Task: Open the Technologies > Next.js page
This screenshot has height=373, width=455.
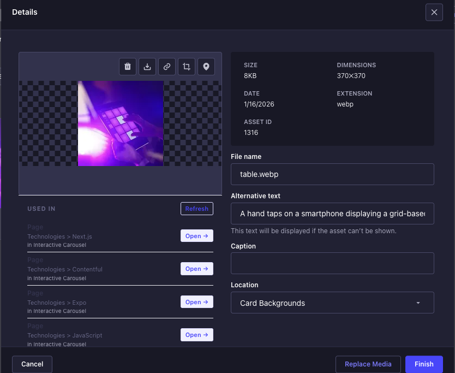Action: pyautogui.click(x=197, y=236)
